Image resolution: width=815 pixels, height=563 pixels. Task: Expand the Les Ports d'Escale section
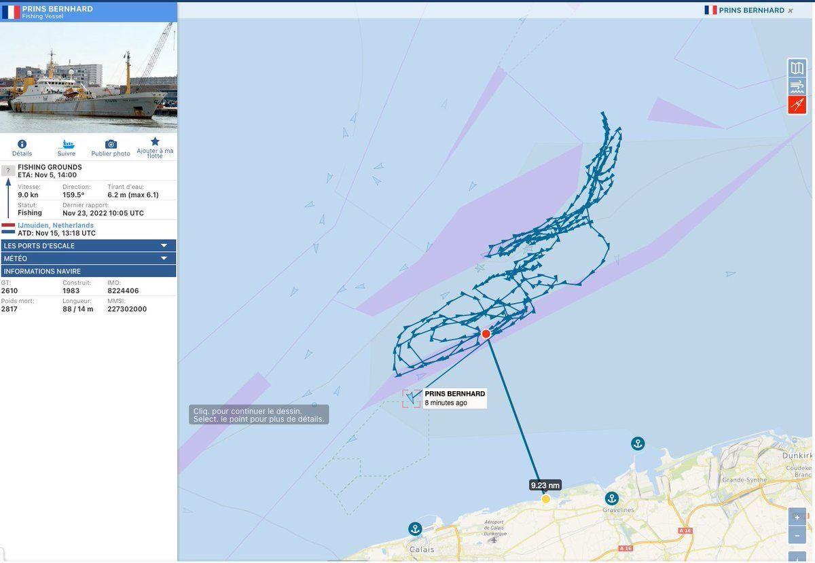tap(88, 246)
